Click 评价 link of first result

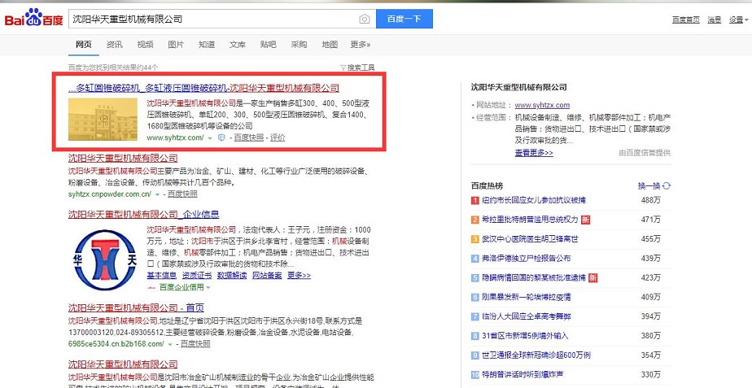278,137
